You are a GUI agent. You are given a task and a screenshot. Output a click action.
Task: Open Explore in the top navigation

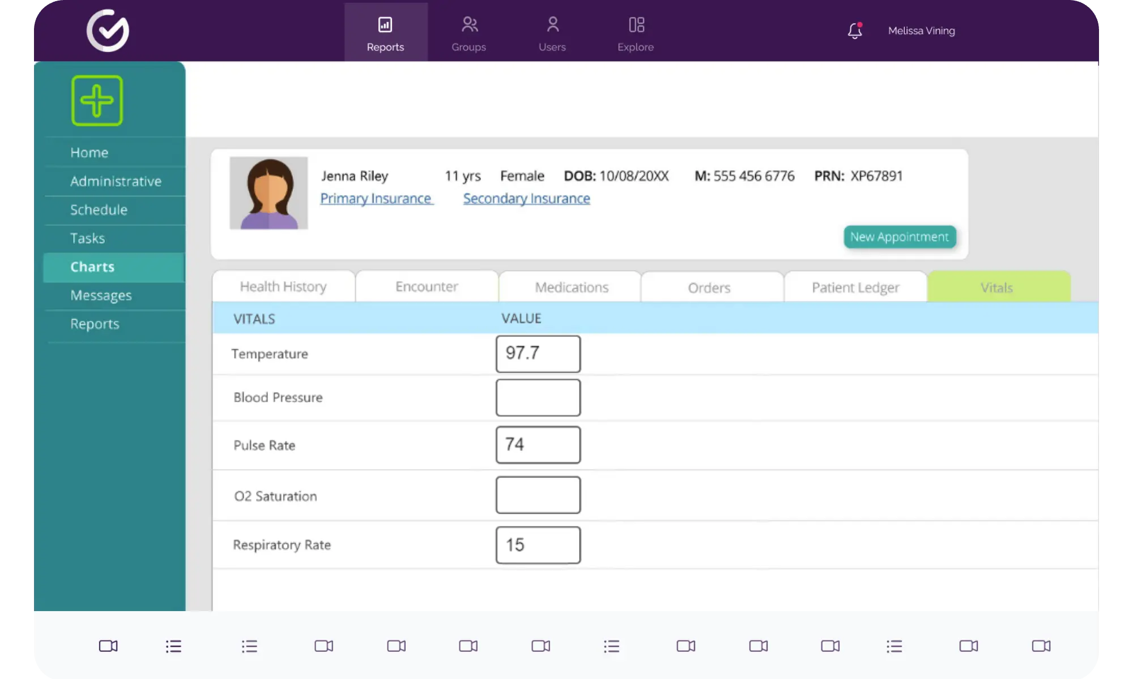pyautogui.click(x=636, y=33)
